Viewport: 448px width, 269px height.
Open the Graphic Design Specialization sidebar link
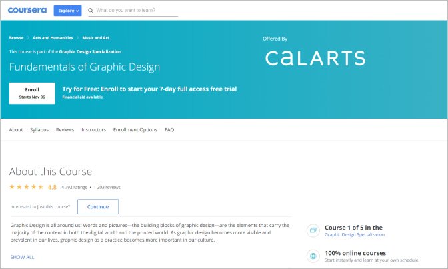[354, 235]
